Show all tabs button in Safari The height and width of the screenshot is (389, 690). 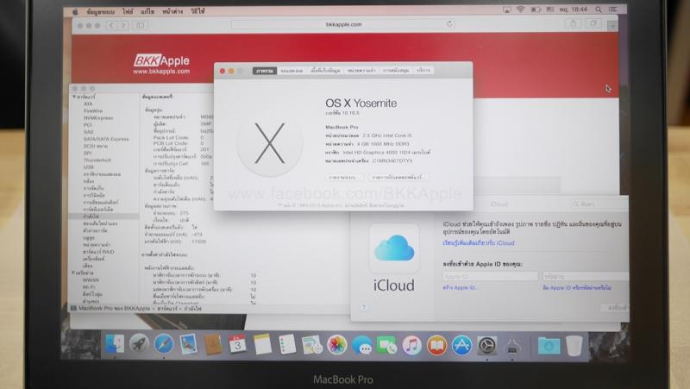[593, 24]
